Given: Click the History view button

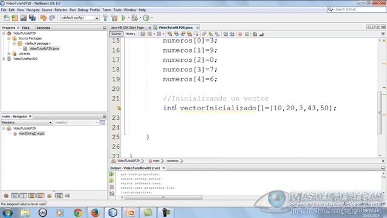Looking at the screenshot, I should coord(131,34).
